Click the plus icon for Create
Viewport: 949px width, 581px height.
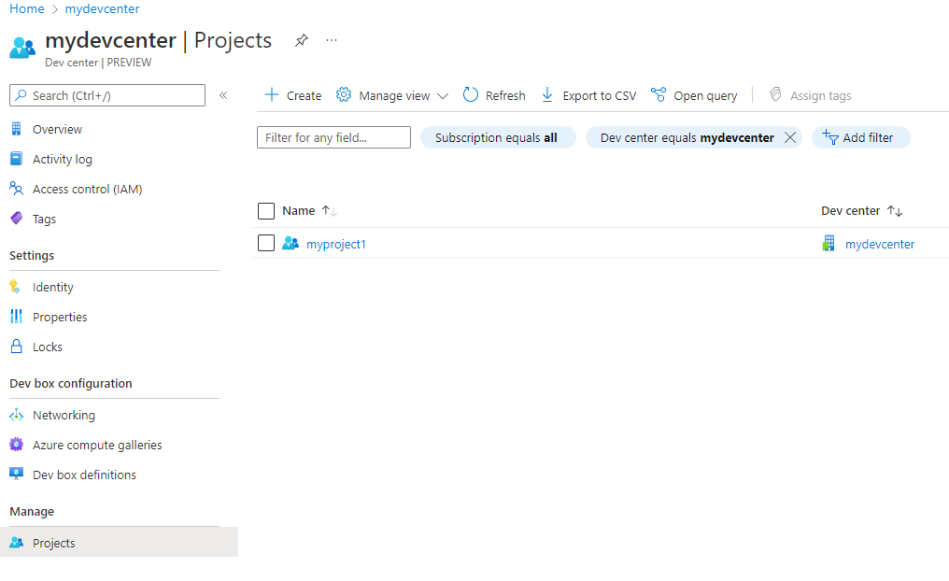(x=272, y=95)
